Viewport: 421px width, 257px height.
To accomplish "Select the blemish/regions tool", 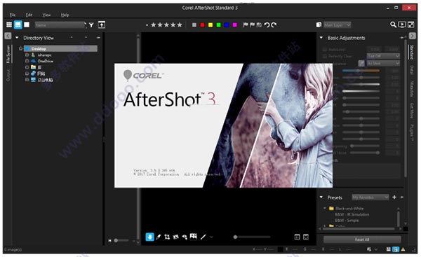I will click(194, 237).
